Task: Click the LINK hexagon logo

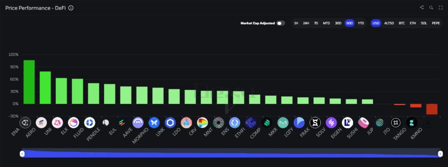Action: (170, 123)
